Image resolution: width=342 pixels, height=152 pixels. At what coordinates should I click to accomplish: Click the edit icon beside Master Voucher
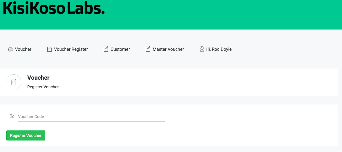coord(148,49)
